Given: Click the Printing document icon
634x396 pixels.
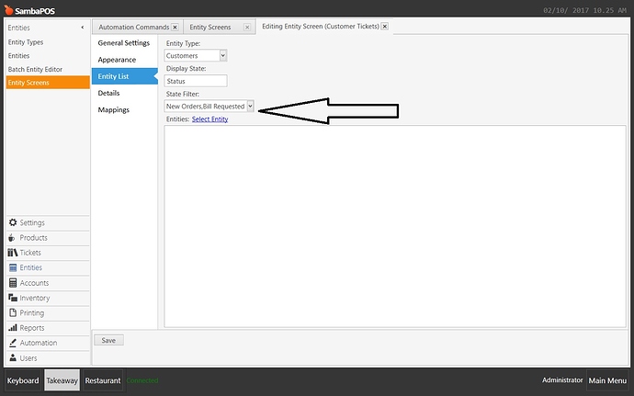Looking at the screenshot, I should [13, 312].
